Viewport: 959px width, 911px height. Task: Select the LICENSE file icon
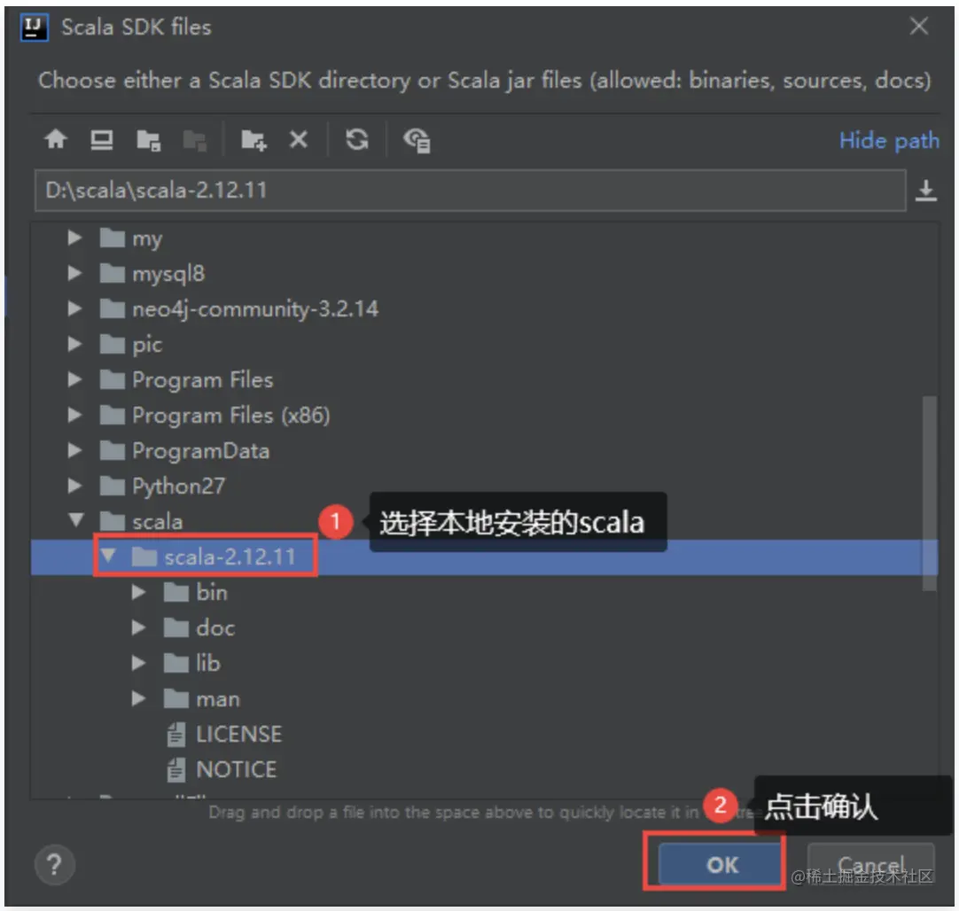point(175,735)
